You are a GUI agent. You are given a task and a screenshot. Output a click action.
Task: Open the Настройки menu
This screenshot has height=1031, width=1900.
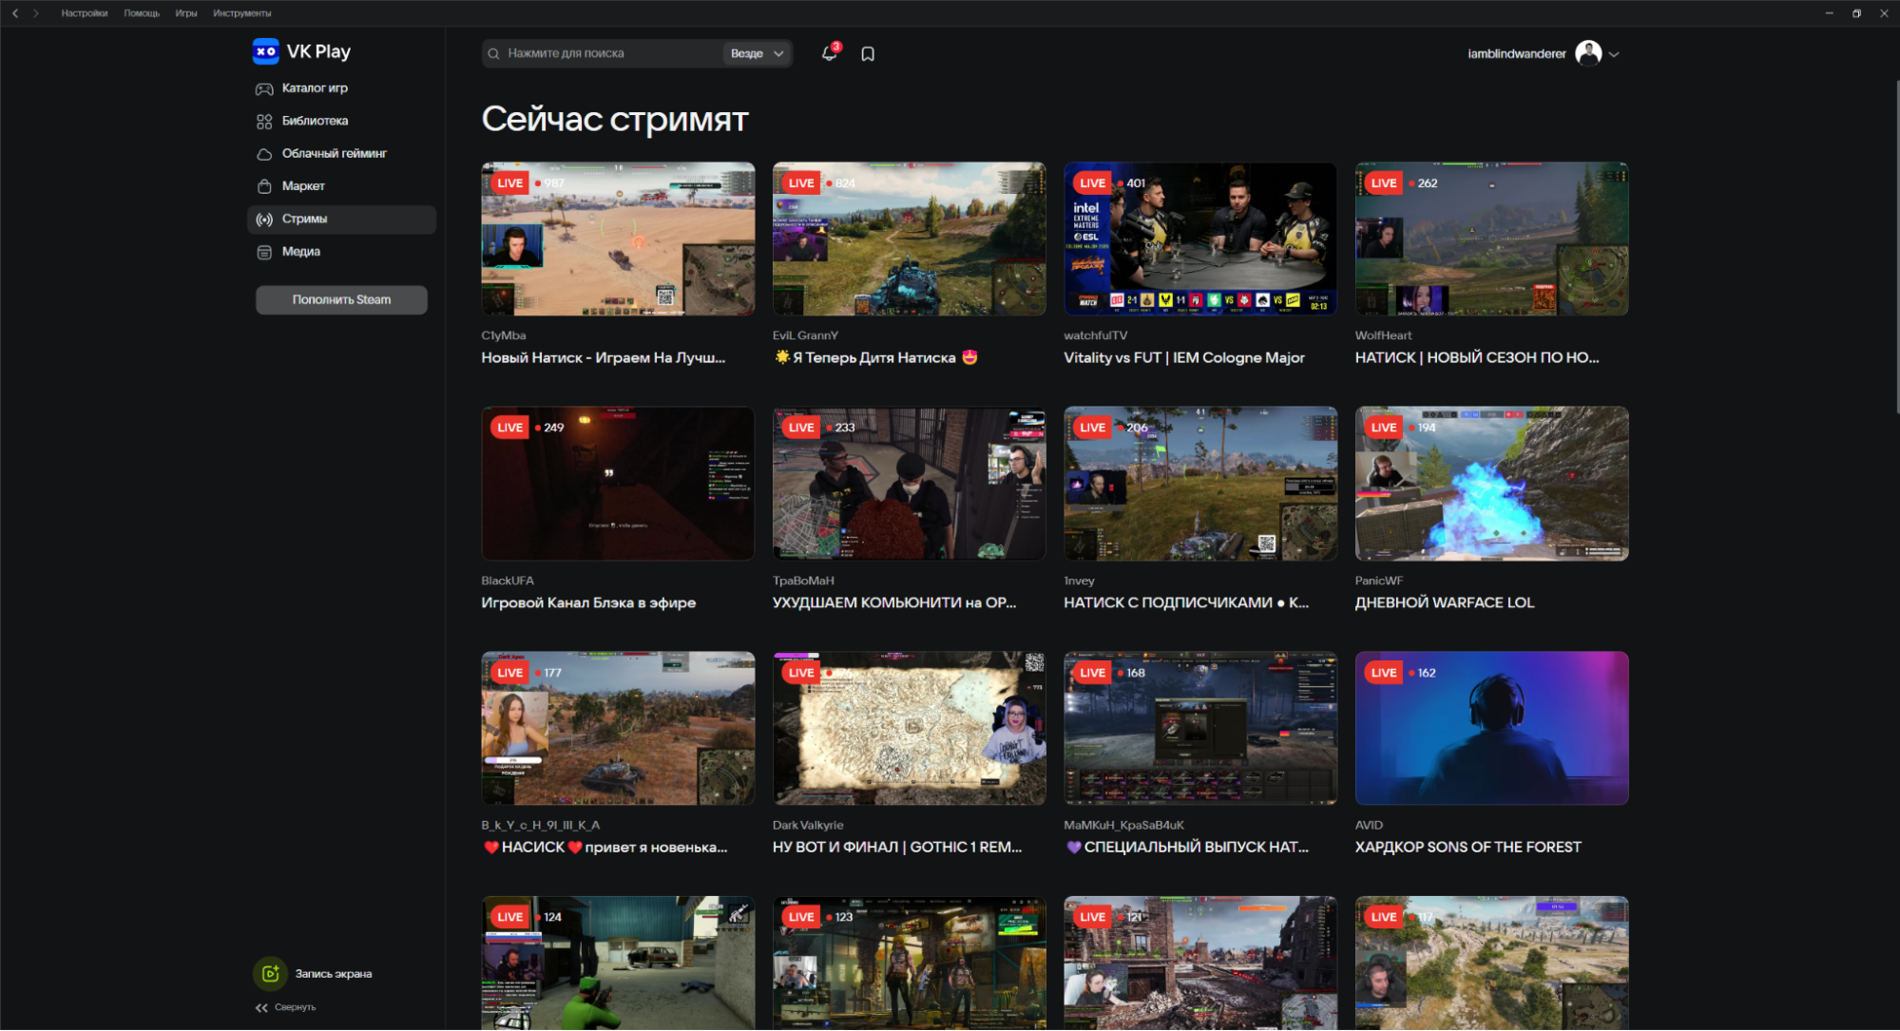(x=85, y=13)
